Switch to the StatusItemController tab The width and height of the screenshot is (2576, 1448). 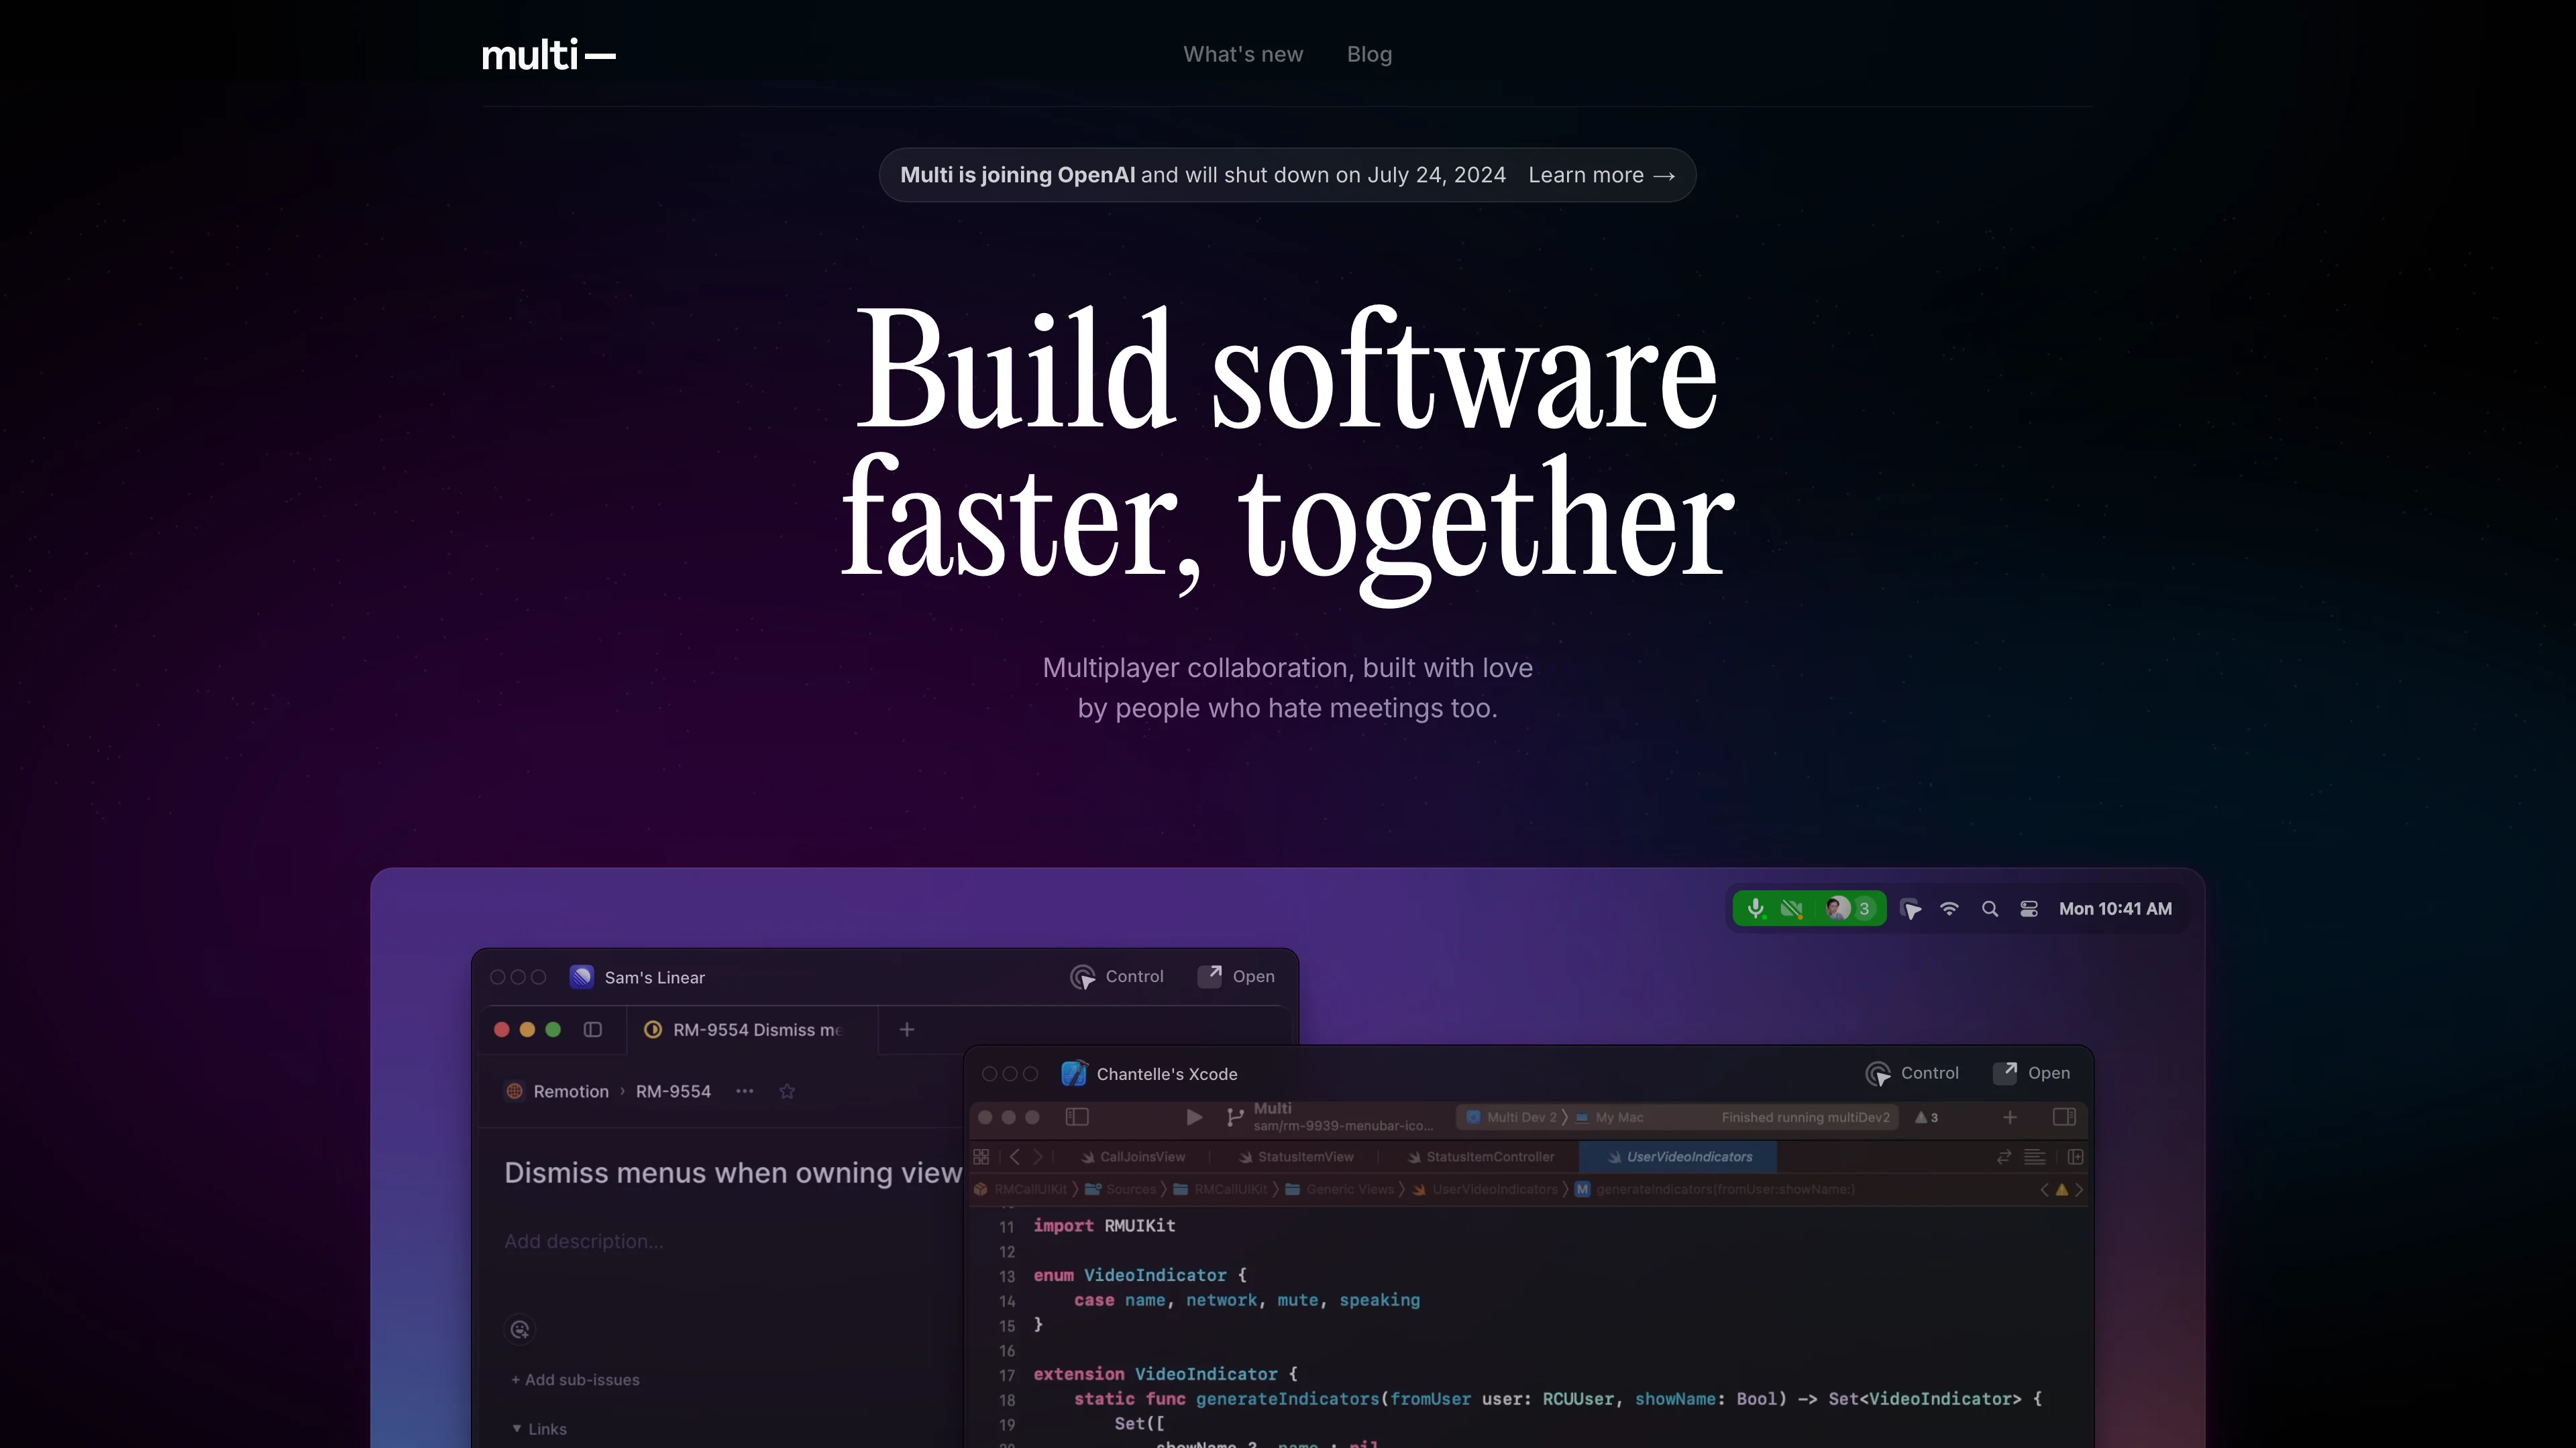(1480, 1157)
